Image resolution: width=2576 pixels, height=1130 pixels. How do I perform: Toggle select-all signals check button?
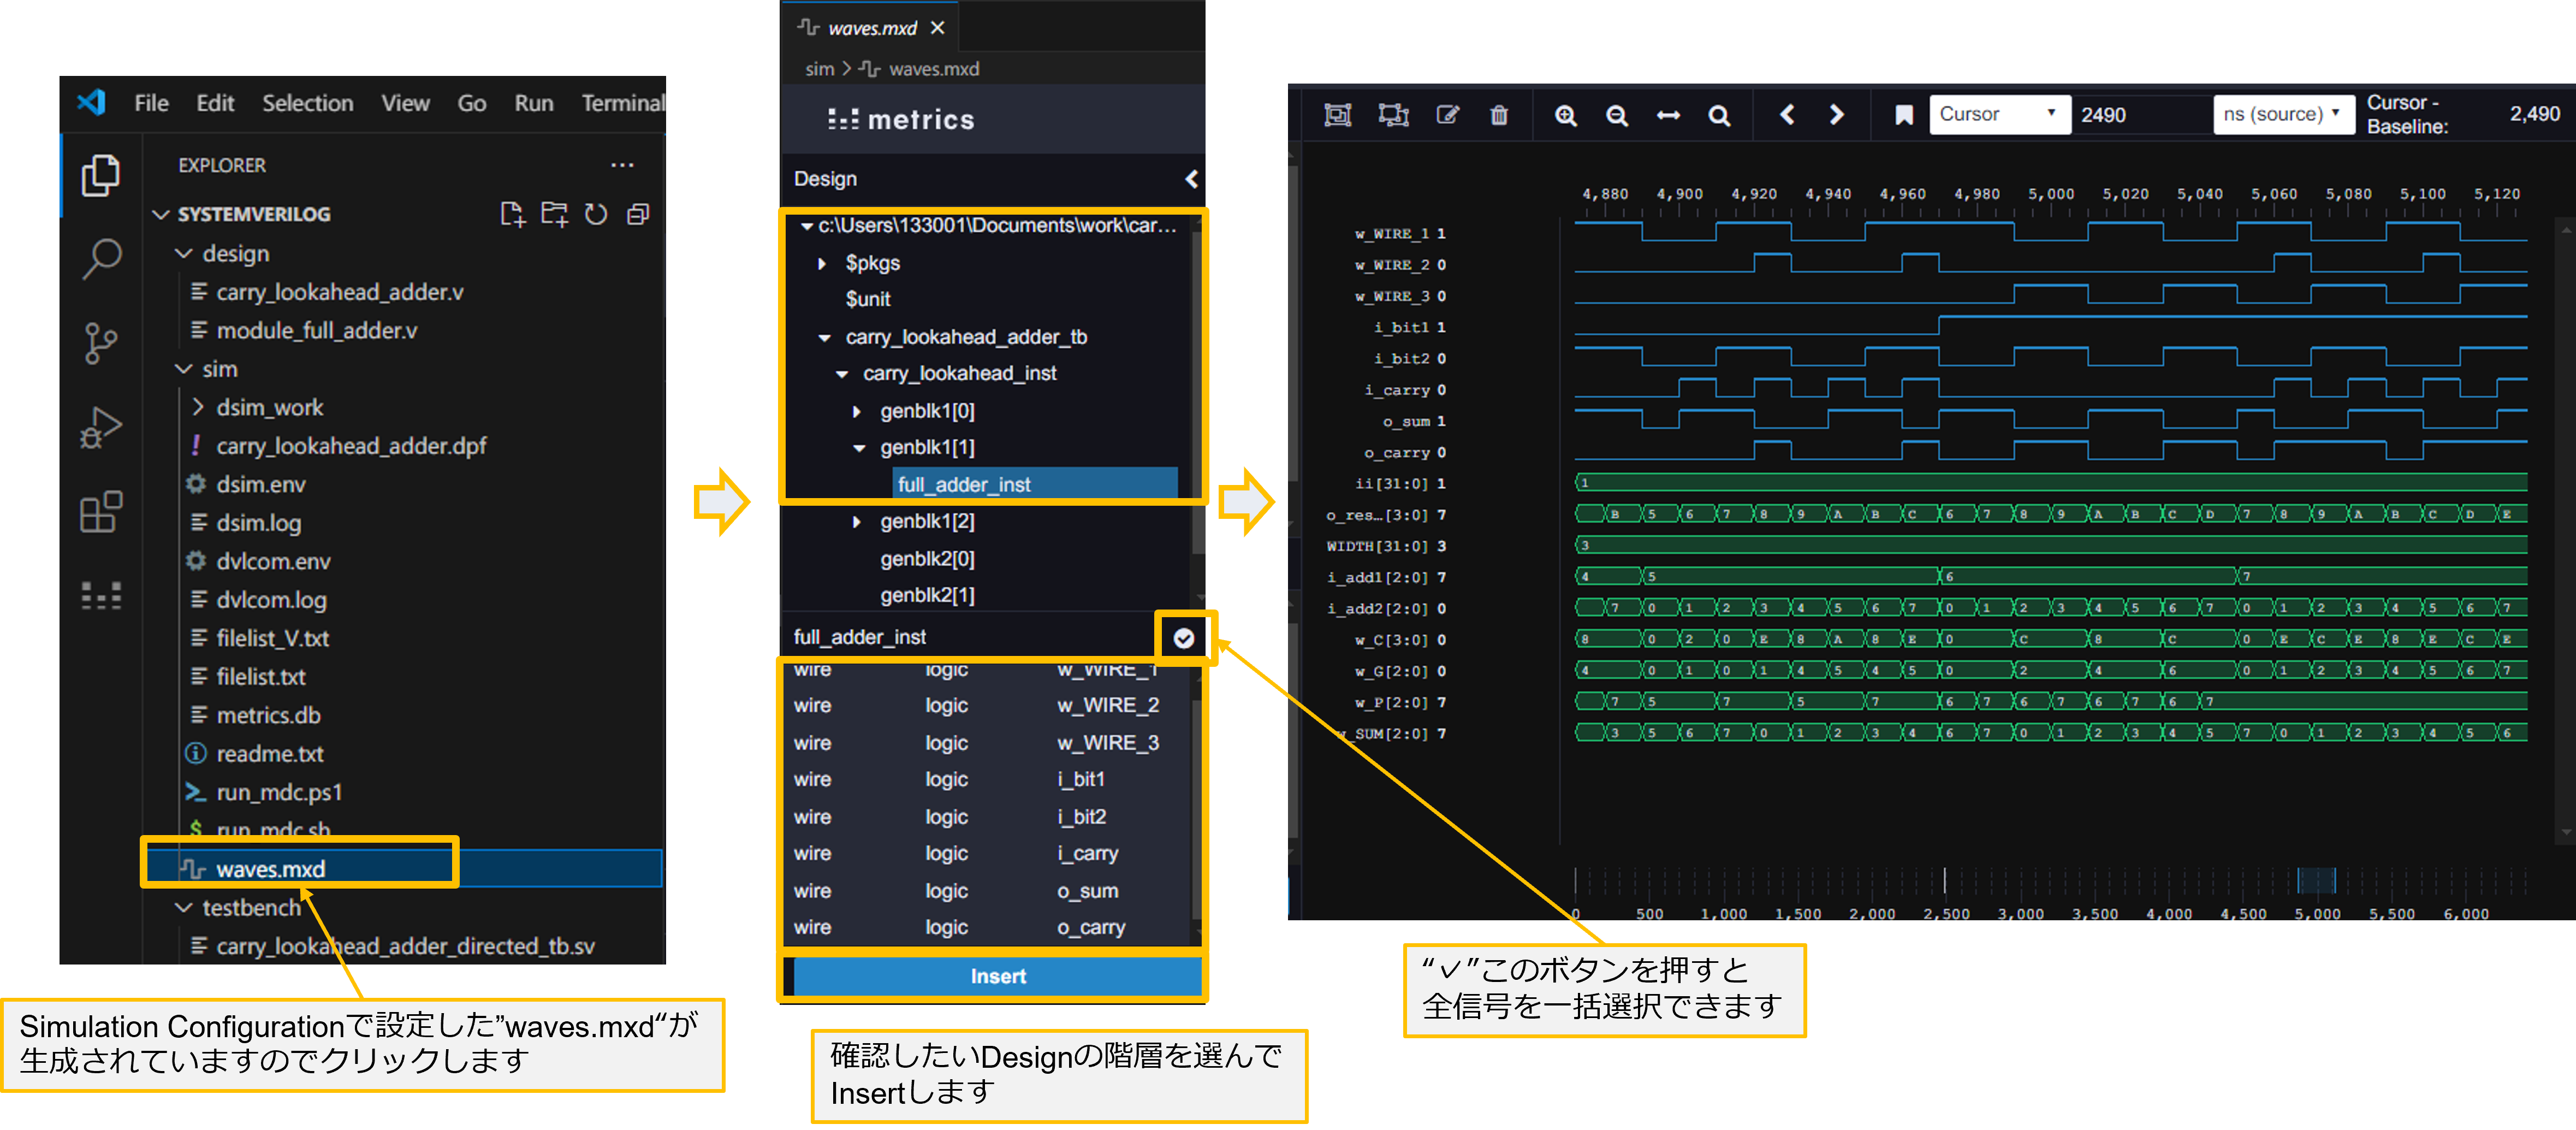pos(1183,638)
